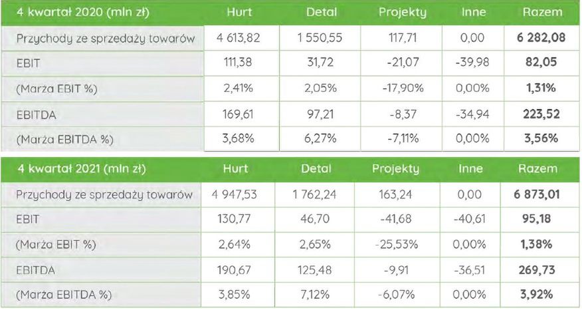Viewport: 582px width, 310px height.
Task: Select Hurt revenue cell 4 613,82
Action: click(x=238, y=38)
